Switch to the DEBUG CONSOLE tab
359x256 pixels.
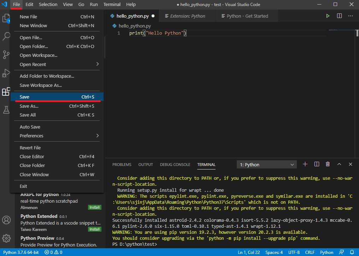[175, 165]
